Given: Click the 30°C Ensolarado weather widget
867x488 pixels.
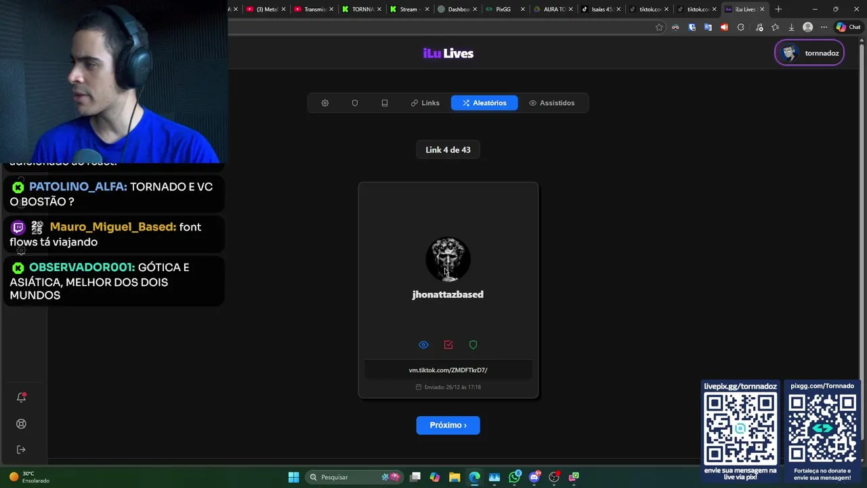Looking at the screenshot, I should (x=29, y=477).
